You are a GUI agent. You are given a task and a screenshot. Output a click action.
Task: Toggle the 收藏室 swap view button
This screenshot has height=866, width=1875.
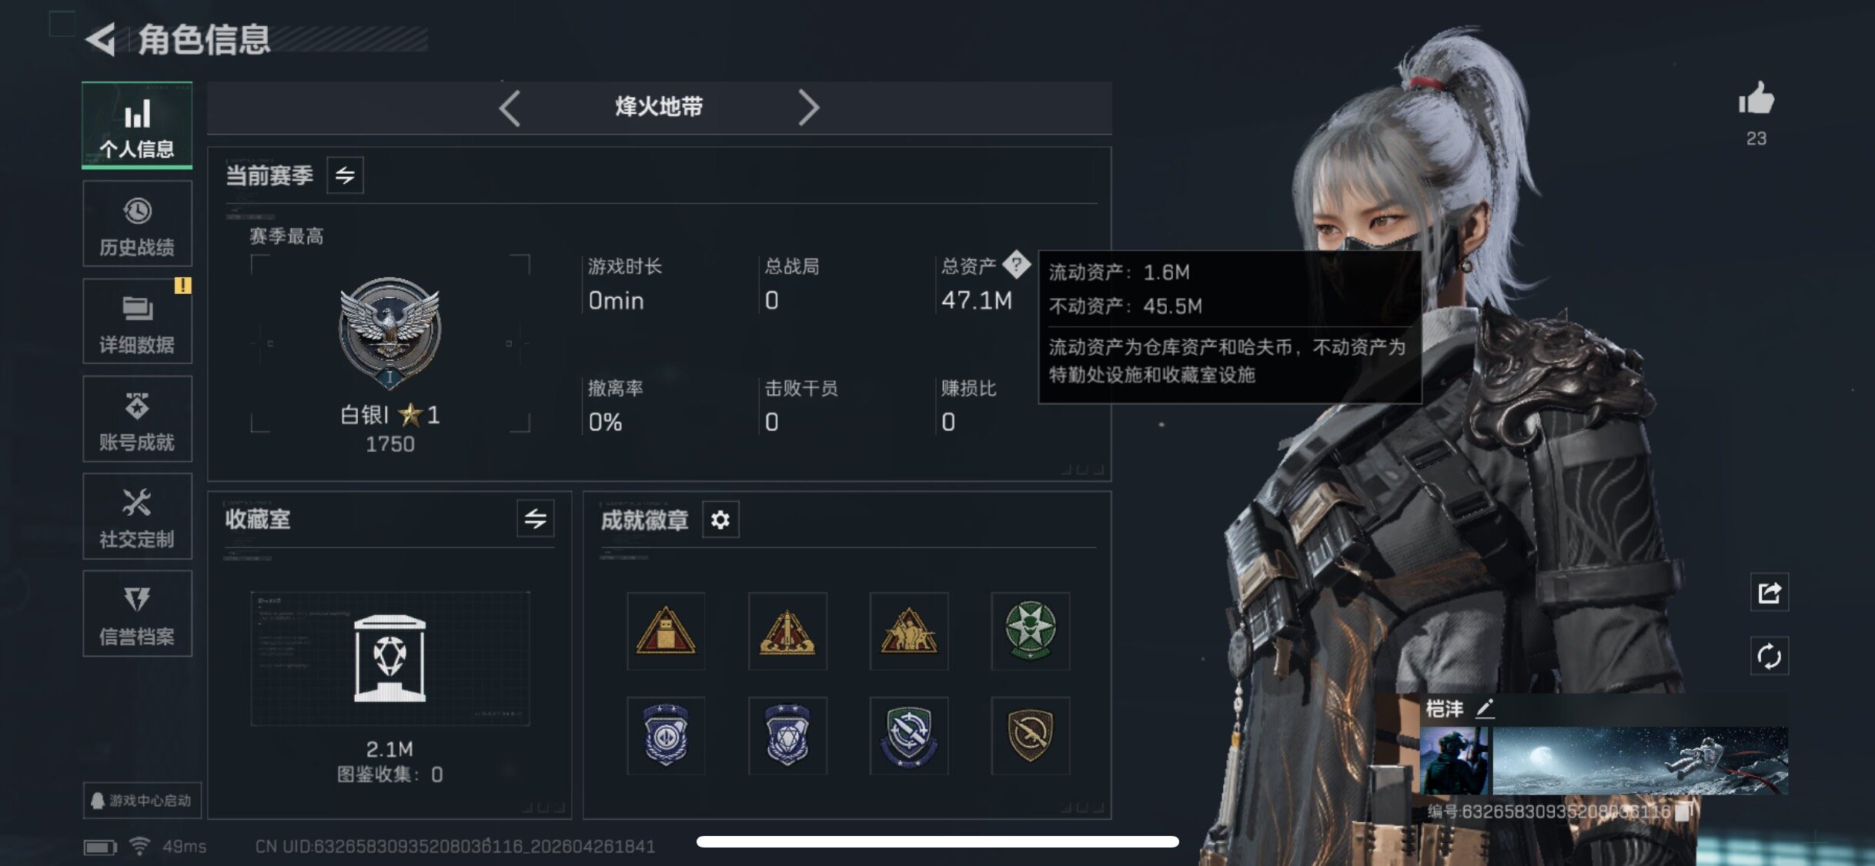click(536, 519)
